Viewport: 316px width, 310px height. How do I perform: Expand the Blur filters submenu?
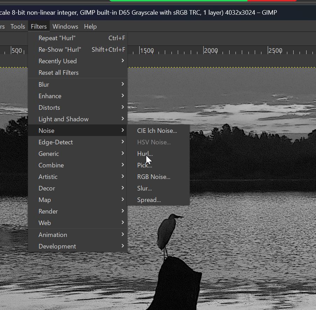pyautogui.click(x=44, y=84)
